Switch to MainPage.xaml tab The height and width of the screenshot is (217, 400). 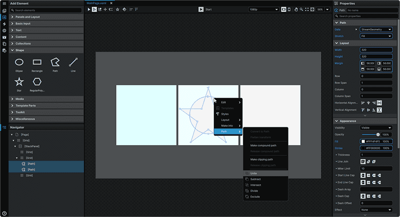pyautogui.click(x=96, y=3)
